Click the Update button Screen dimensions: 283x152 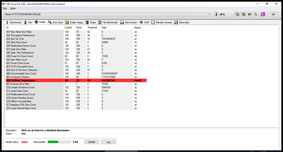click(x=91, y=142)
